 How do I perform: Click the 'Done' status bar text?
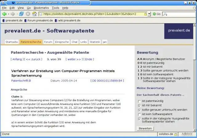[x=6, y=134]
